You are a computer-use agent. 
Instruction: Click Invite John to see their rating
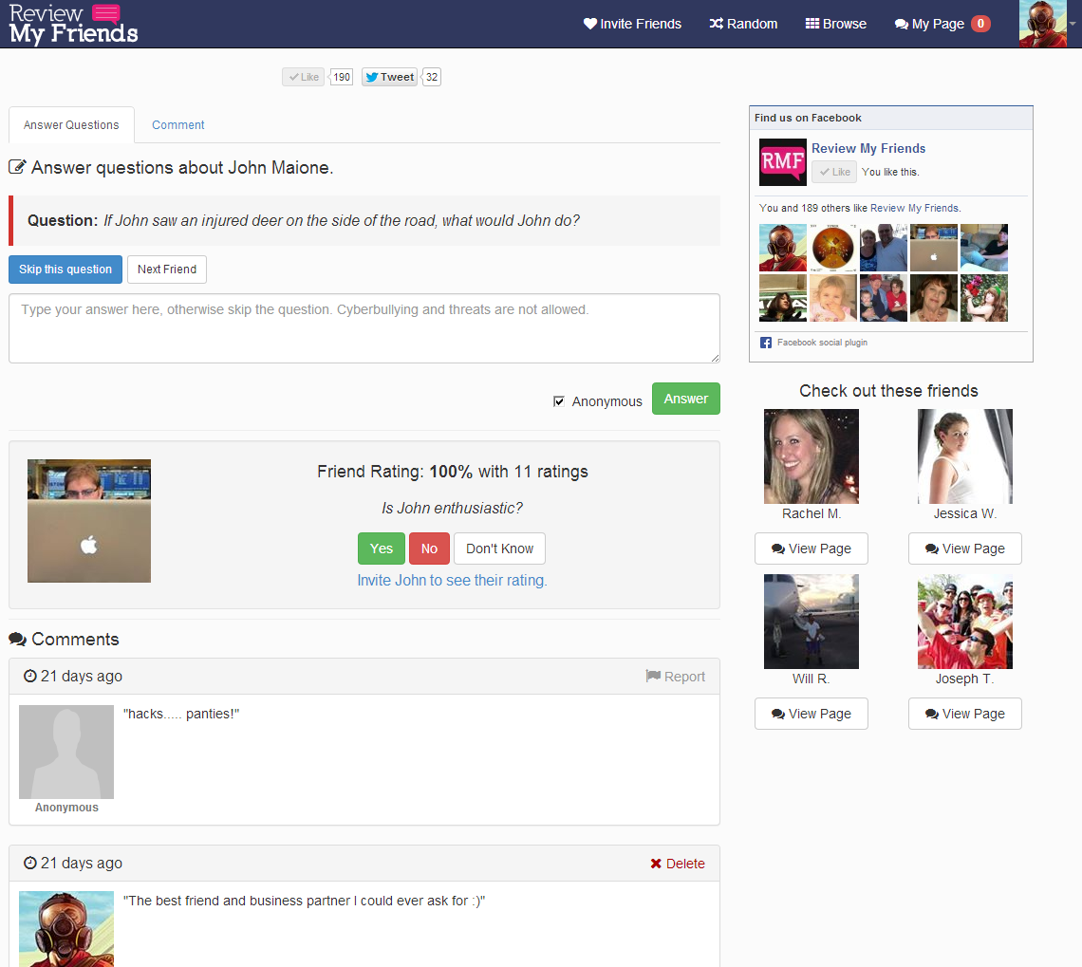[452, 581]
